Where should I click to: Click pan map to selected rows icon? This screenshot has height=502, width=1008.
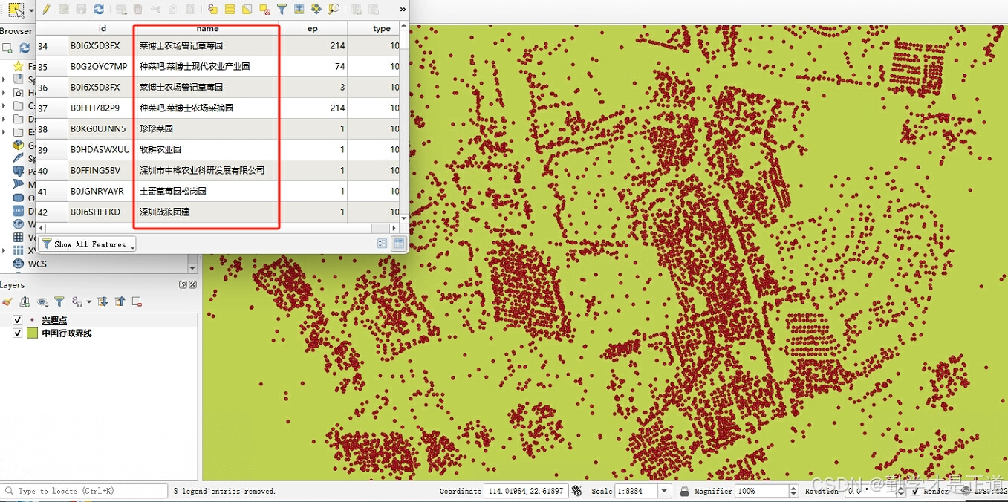[x=316, y=10]
